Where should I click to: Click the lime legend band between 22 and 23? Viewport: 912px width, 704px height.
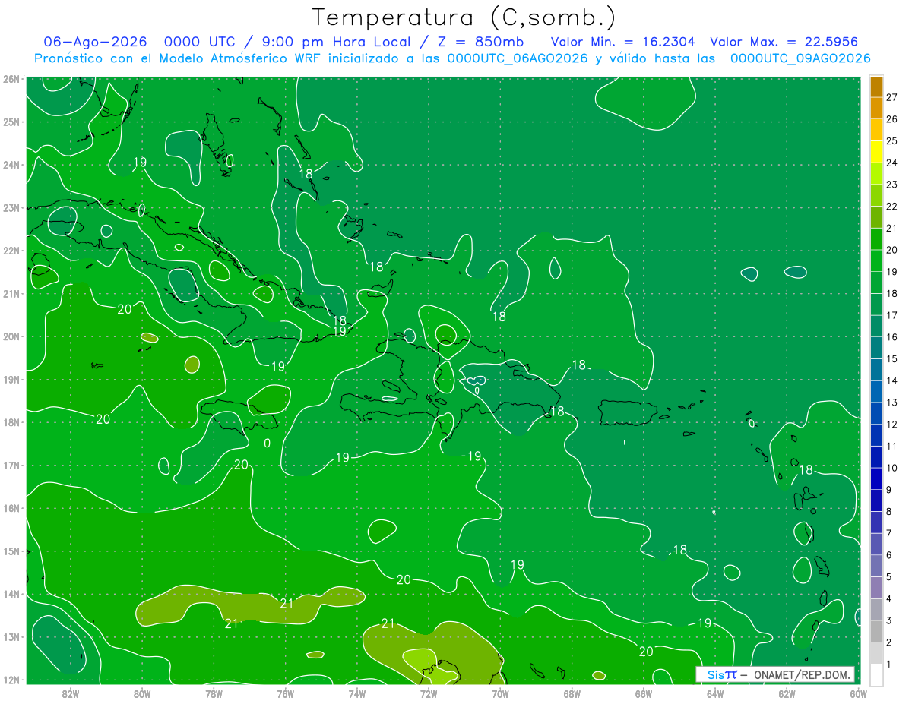876,195
